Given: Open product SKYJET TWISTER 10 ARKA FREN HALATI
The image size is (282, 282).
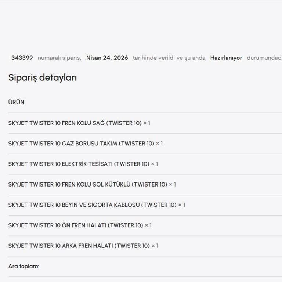Looking at the screenshot, I should coord(79,246).
